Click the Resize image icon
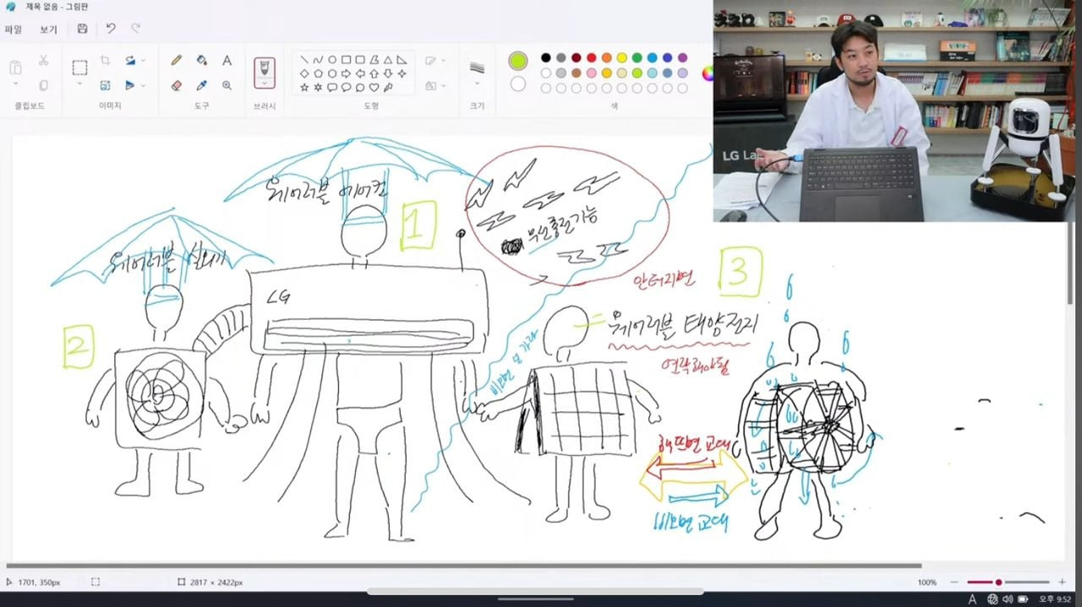This screenshot has height=607, width=1082. click(105, 85)
